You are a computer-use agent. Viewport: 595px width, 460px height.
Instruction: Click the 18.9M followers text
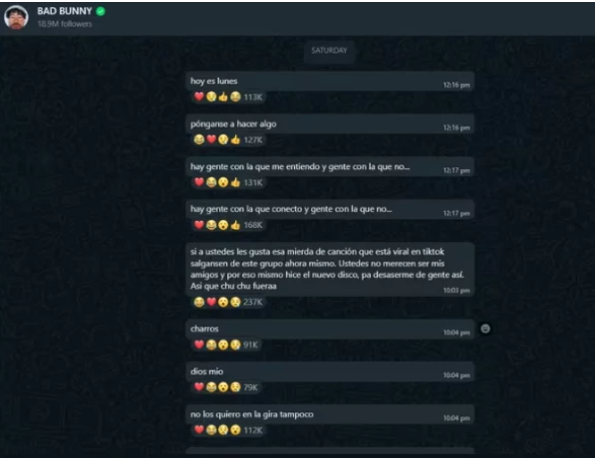(65, 24)
